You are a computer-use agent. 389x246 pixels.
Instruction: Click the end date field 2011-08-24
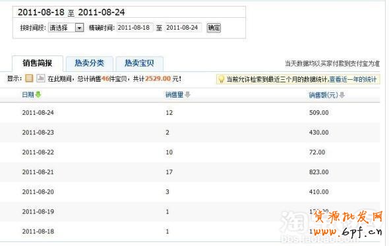[183, 28]
